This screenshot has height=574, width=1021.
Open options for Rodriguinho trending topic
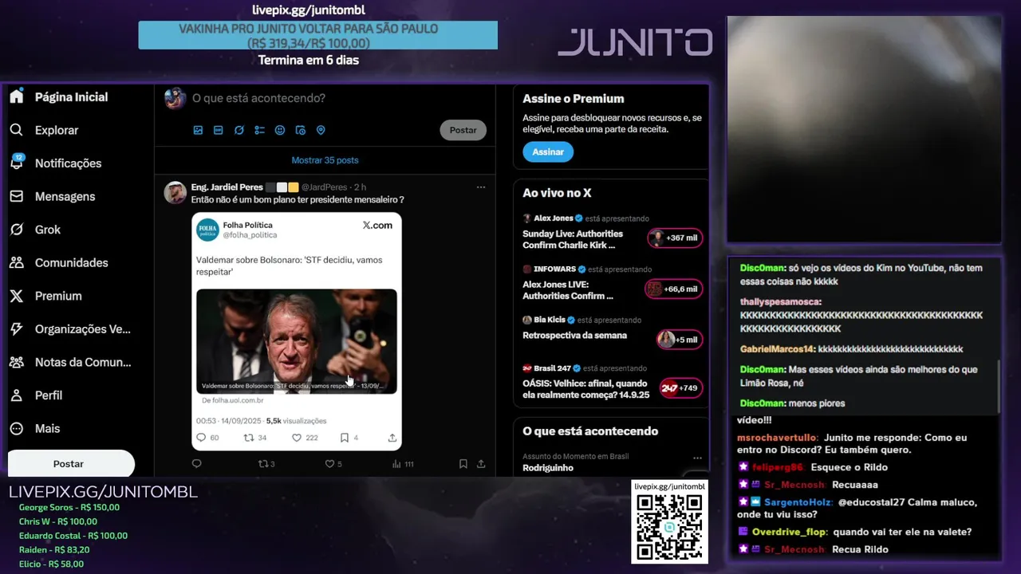coord(697,458)
